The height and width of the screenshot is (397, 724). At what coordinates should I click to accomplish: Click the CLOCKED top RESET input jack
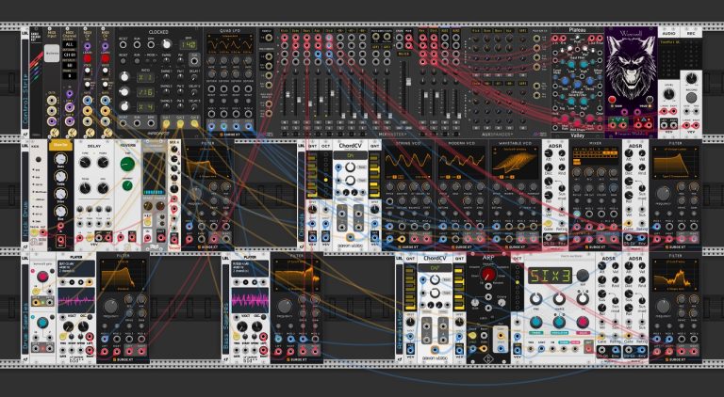click(x=123, y=44)
